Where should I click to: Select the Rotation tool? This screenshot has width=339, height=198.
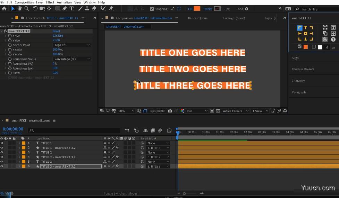pos(35,9)
